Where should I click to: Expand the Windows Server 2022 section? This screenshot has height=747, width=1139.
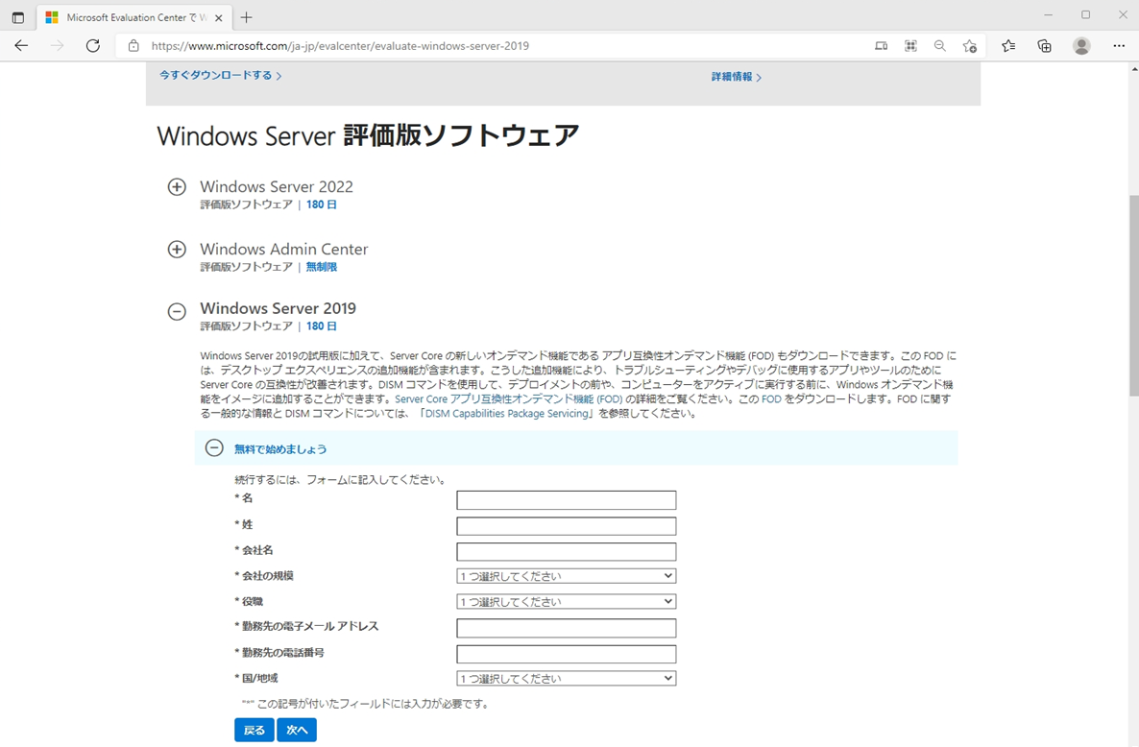tap(177, 187)
